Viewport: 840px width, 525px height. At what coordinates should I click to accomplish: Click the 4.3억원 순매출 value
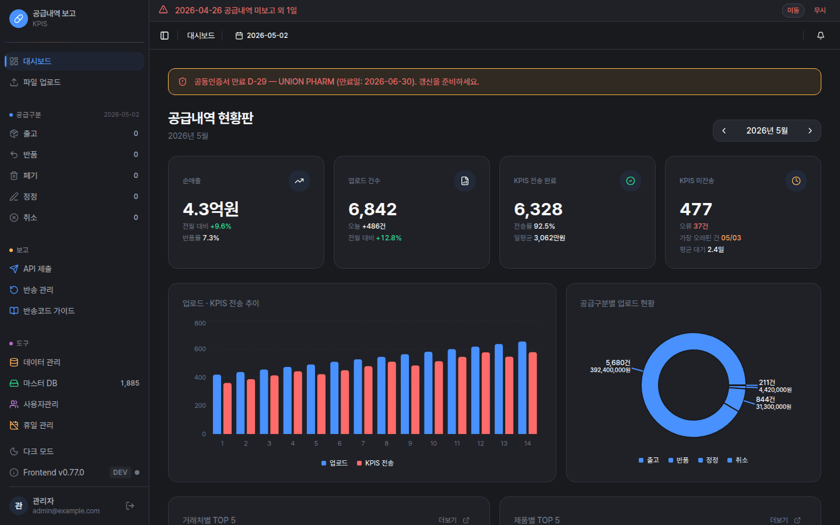pyautogui.click(x=211, y=209)
